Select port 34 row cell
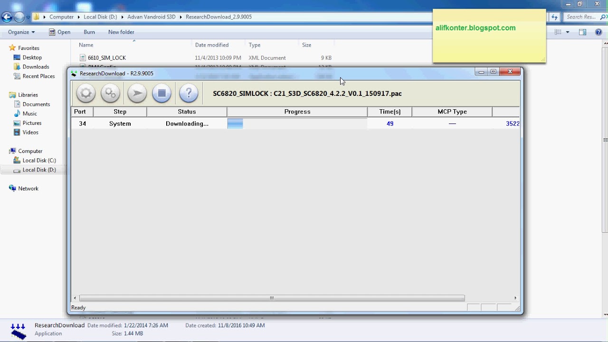The height and width of the screenshot is (342, 608). (x=82, y=123)
